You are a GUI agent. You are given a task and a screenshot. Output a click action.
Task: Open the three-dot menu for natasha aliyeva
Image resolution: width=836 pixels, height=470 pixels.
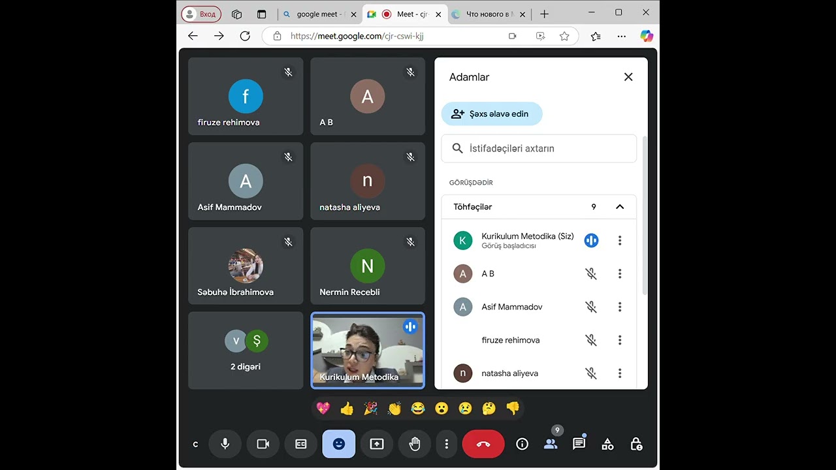pos(620,373)
